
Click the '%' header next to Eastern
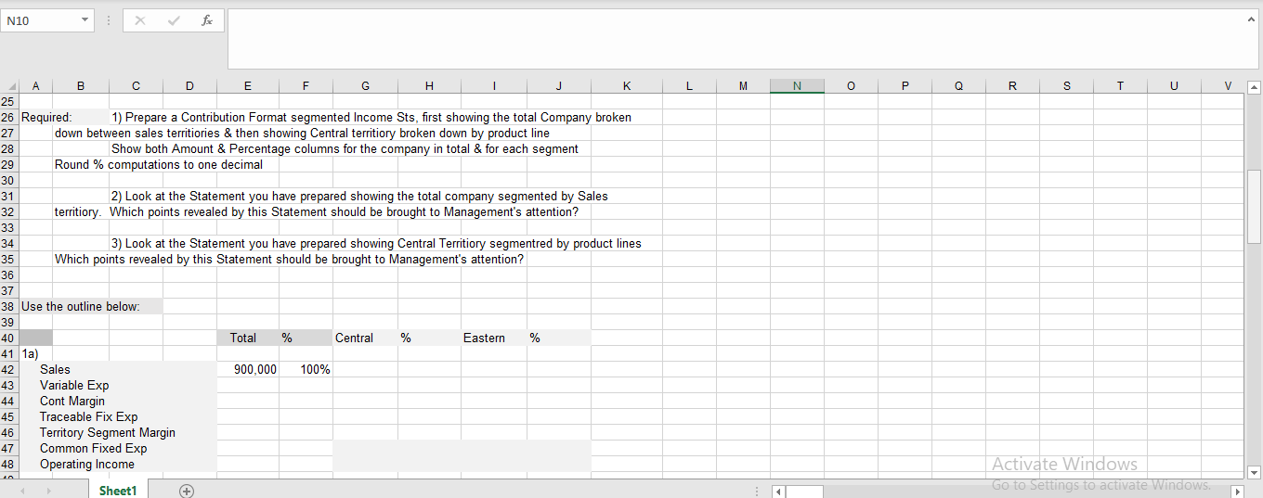click(x=535, y=338)
